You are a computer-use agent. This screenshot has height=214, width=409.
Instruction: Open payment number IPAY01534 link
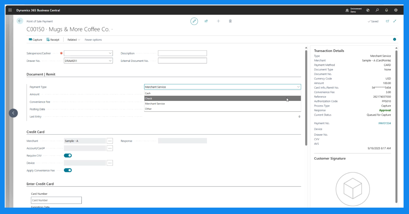(x=384, y=123)
